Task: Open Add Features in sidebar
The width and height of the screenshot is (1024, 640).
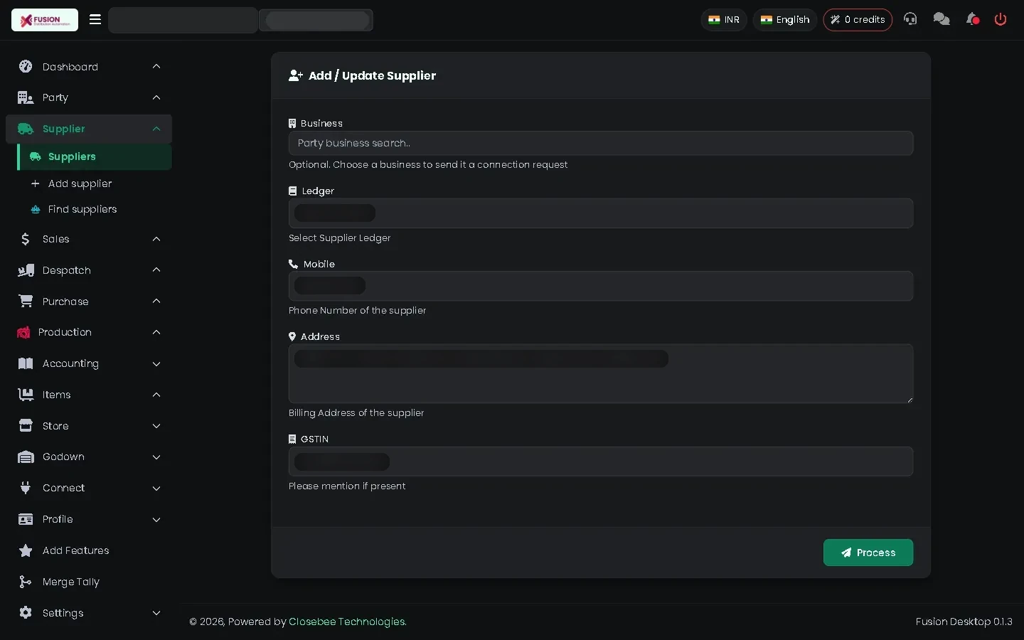Action: [75, 550]
